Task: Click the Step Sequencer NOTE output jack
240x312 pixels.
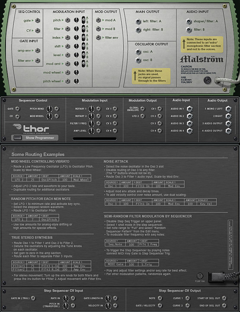Action: click(x=160, y=298)
